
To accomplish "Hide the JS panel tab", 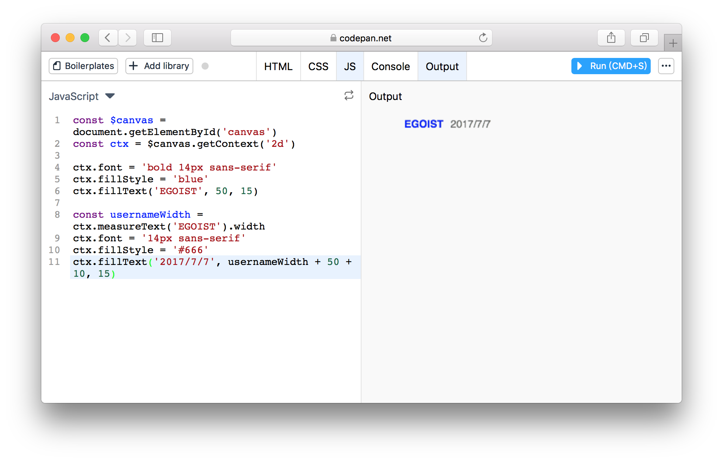I will point(350,66).
